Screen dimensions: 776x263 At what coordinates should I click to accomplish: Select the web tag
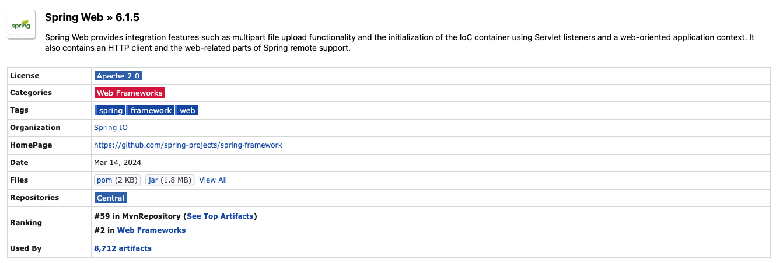pos(187,111)
